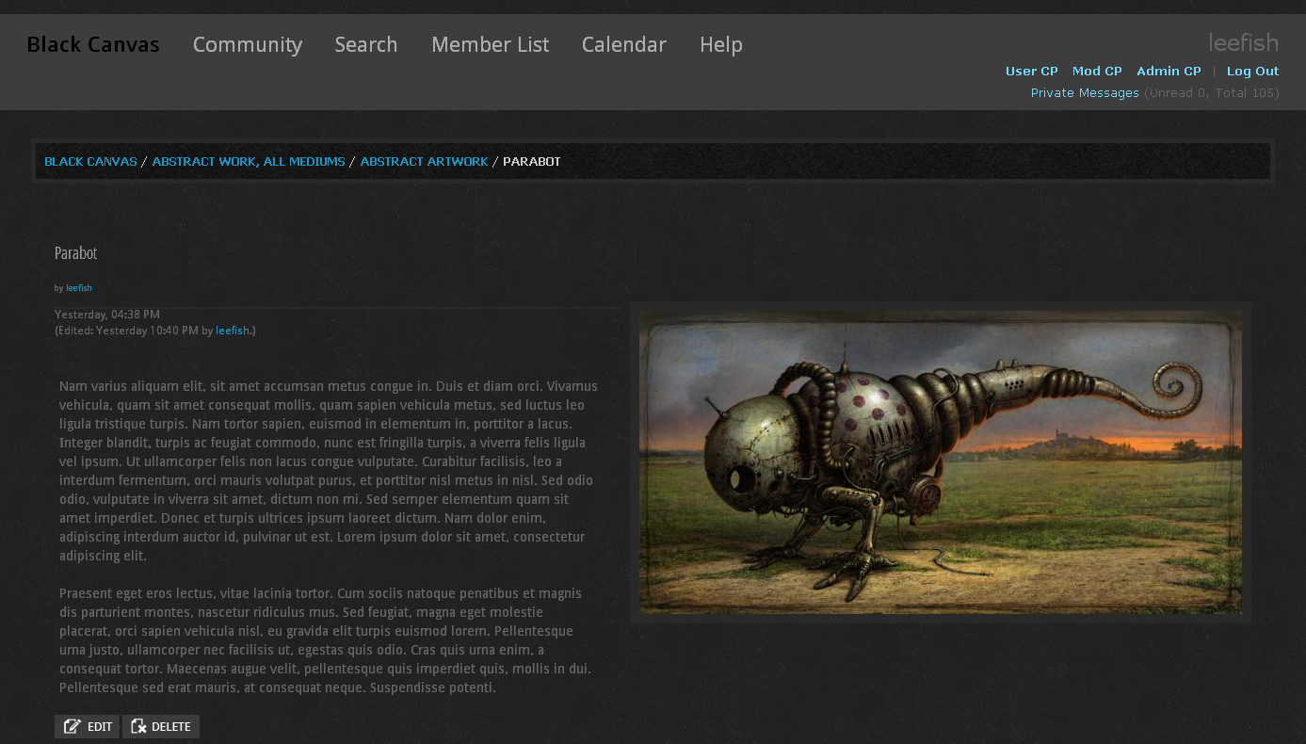Click the Parabot post title
This screenshot has height=744, width=1306.
(x=75, y=252)
